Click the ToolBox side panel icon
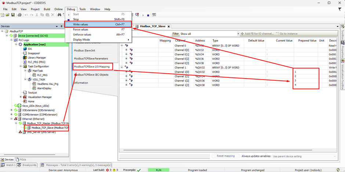 point(342,27)
